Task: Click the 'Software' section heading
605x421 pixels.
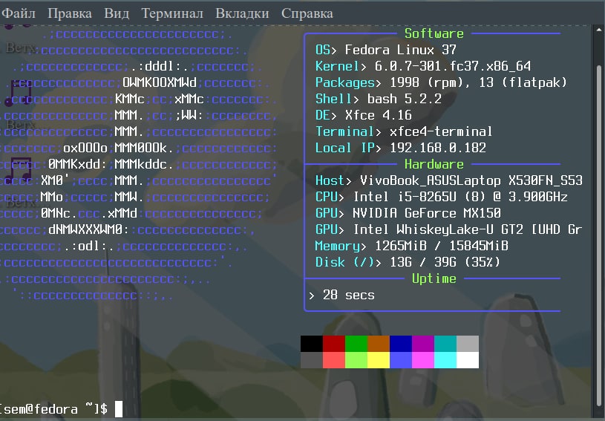Action: [x=434, y=33]
